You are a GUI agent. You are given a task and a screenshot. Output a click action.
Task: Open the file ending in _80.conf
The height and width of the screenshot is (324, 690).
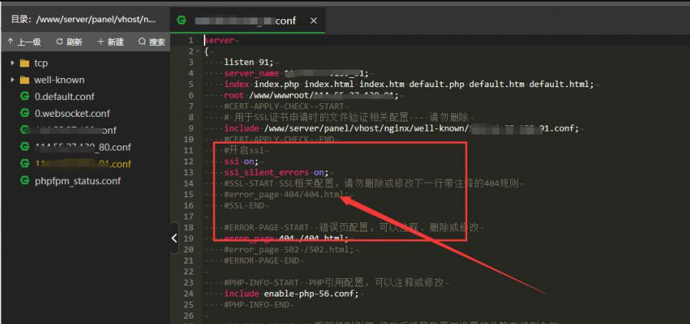click(x=83, y=147)
